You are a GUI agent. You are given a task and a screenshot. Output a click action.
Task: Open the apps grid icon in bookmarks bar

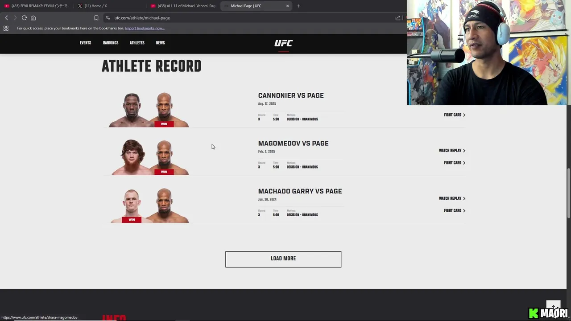click(6, 28)
